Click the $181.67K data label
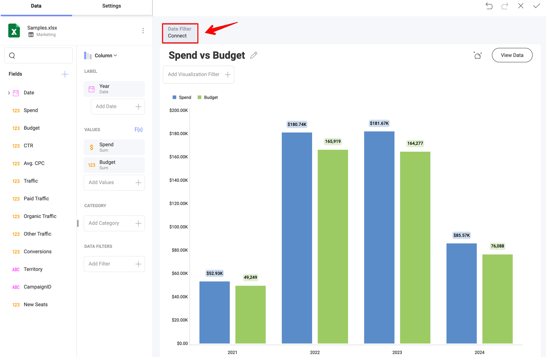546x357 pixels. pyautogui.click(x=379, y=123)
